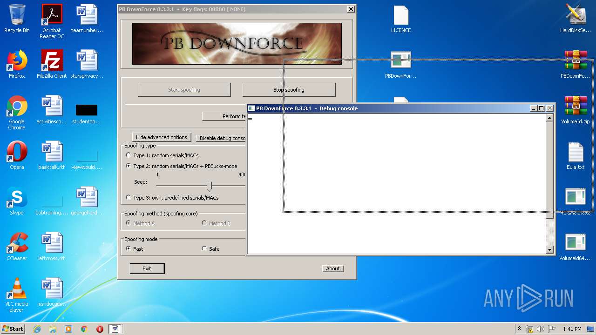Click the taskbar clock showing 1:41 PM

(572, 329)
